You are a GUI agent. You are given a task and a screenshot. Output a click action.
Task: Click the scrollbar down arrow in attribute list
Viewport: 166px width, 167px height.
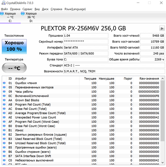(163, 162)
